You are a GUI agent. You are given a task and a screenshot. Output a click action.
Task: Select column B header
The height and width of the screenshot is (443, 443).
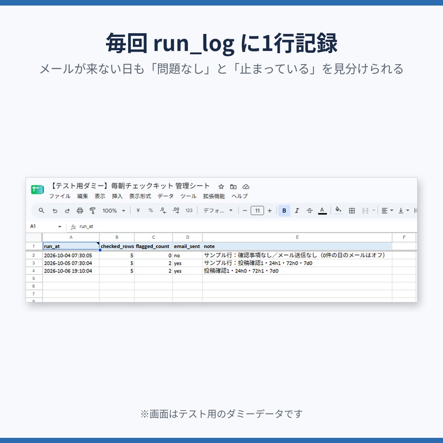(117, 238)
